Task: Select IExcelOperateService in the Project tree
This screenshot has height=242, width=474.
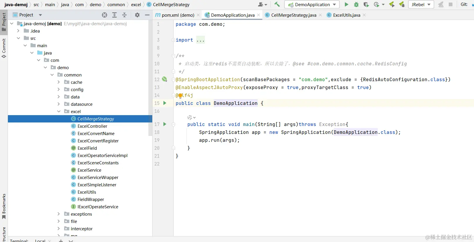Action: point(98,207)
